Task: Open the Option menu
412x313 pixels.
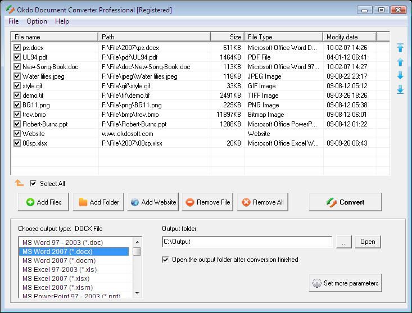Action: click(x=37, y=21)
